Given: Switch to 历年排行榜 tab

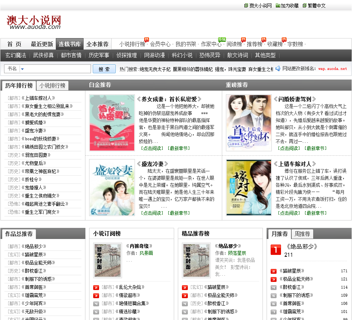Looking at the screenshot, I should click(x=19, y=85).
